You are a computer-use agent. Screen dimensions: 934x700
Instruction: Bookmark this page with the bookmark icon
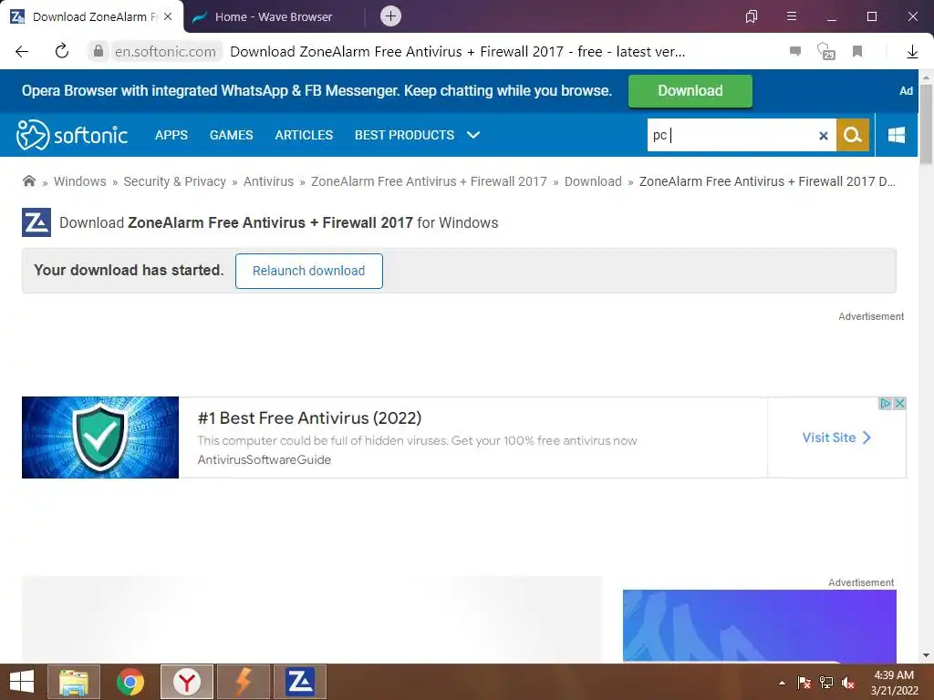click(x=857, y=52)
